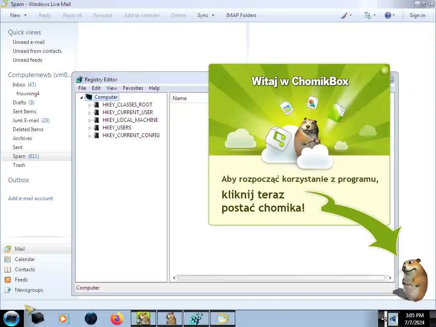Open the media player taskbar icon
Image resolution: width=436 pixels, height=327 pixels.
coord(63,318)
